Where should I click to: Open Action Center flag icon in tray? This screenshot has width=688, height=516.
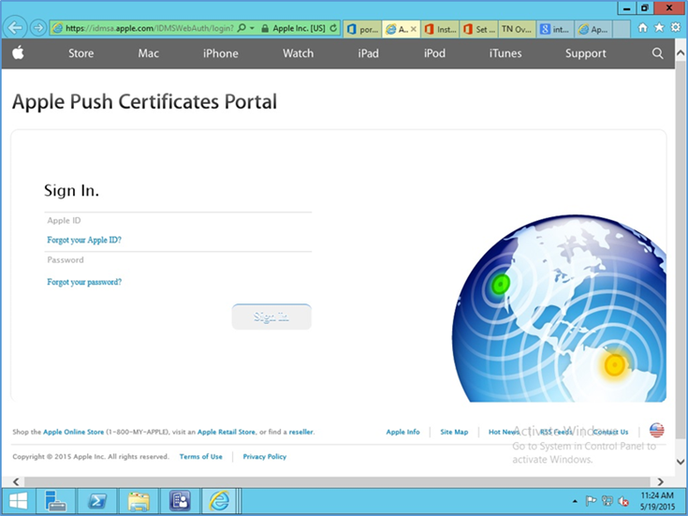coord(591,501)
